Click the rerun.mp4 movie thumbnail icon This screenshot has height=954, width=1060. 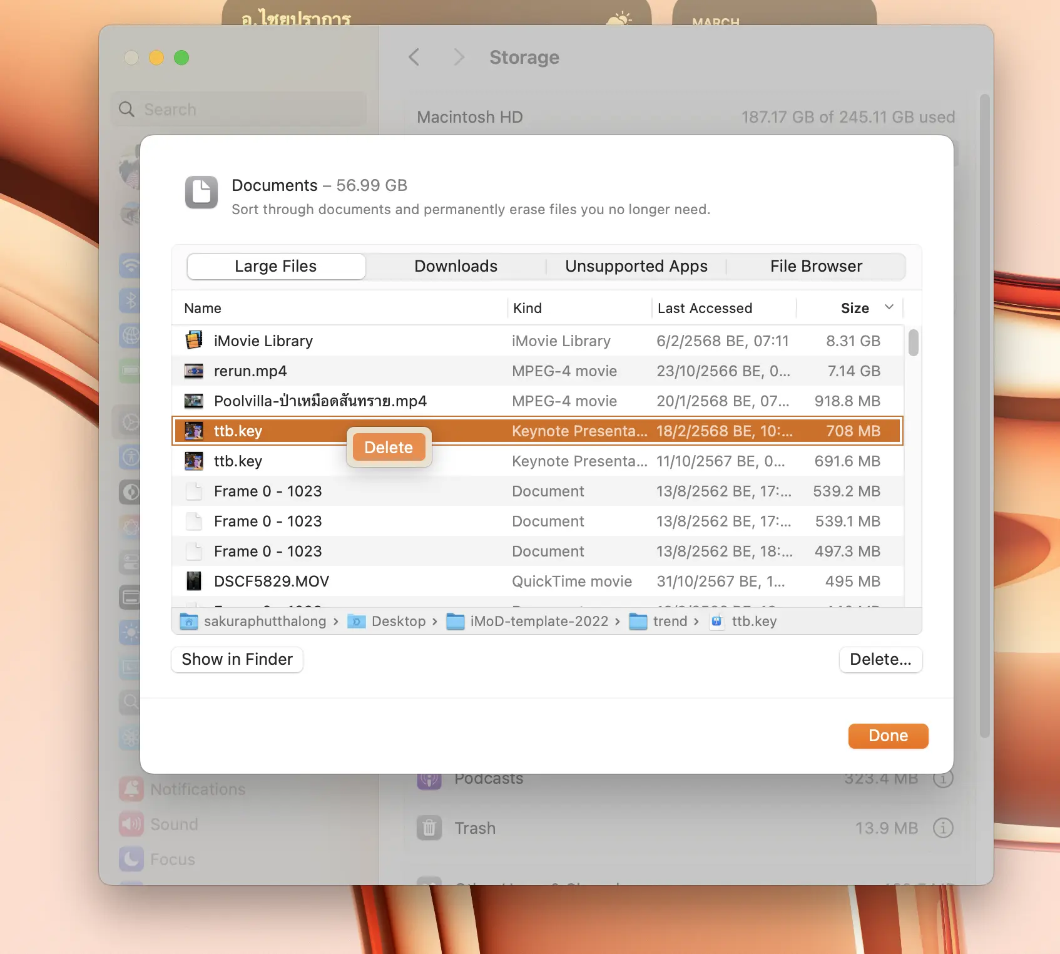(194, 371)
